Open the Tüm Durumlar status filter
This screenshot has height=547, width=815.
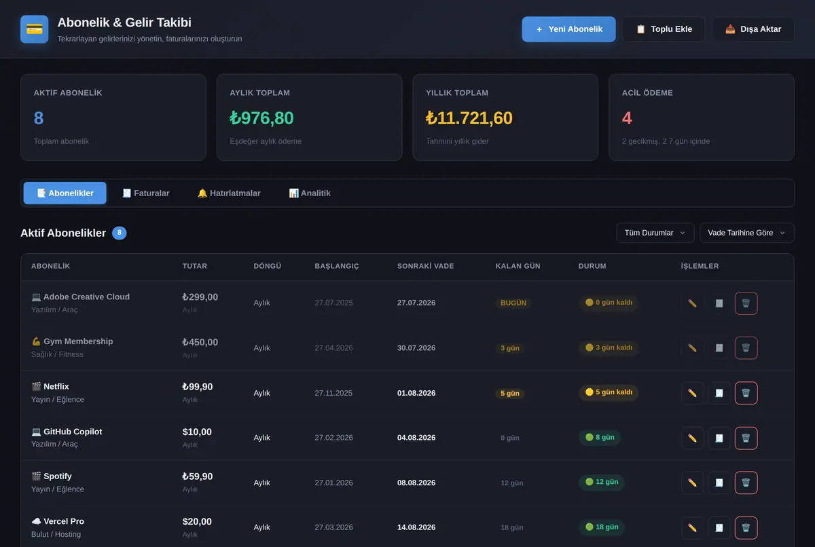[x=655, y=233]
